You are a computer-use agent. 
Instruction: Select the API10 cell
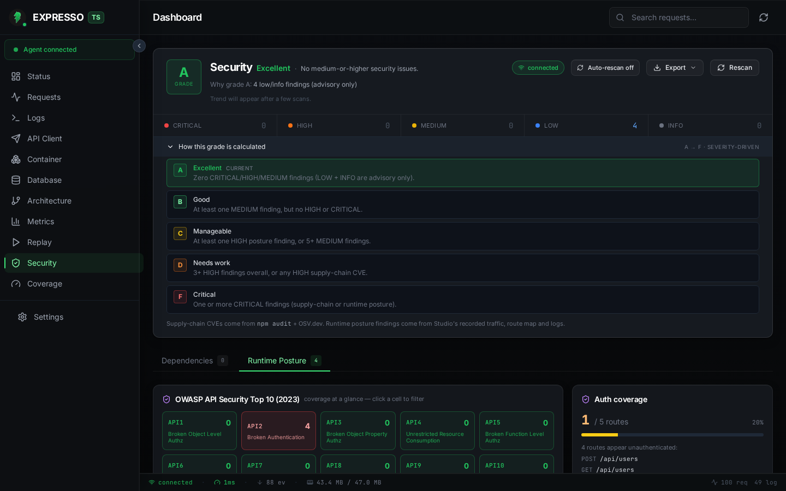pos(516,464)
